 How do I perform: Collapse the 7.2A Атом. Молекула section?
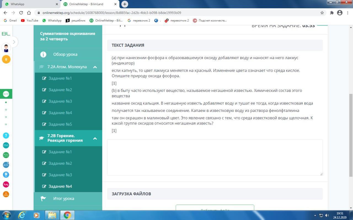95,67
